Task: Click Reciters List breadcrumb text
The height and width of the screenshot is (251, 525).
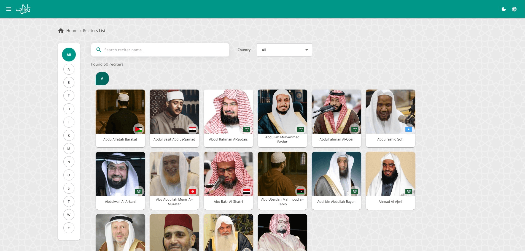Action: [x=94, y=31]
